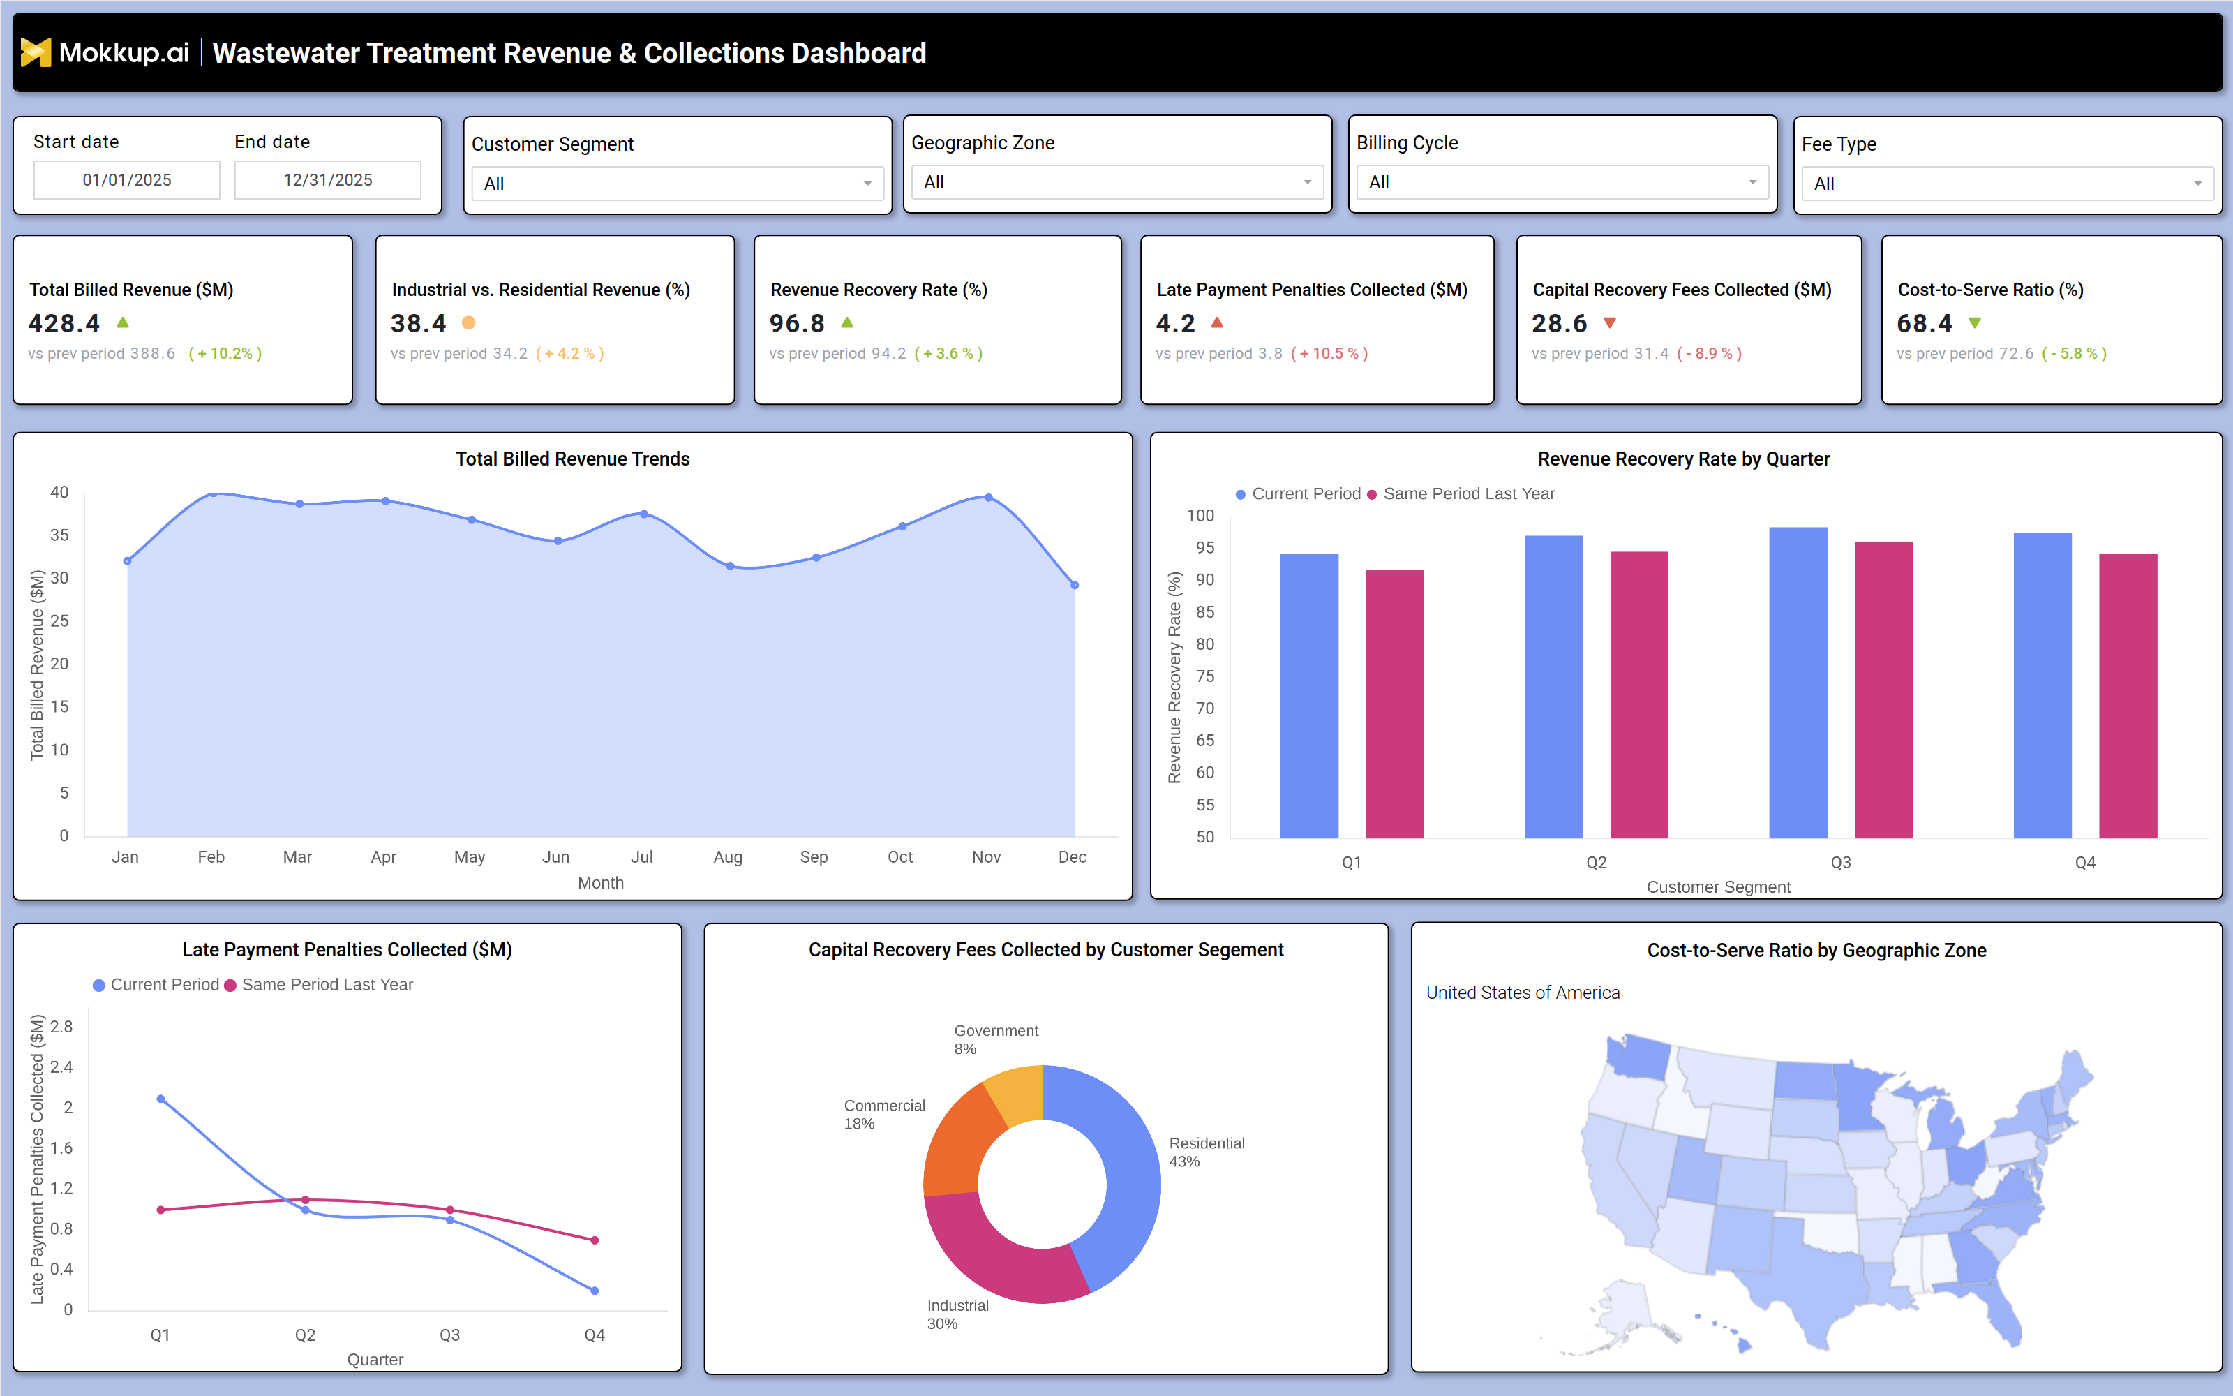The image size is (2233, 1396).
Task: Click the Government 8% donut segment
Action: pyautogui.click(x=1019, y=1095)
